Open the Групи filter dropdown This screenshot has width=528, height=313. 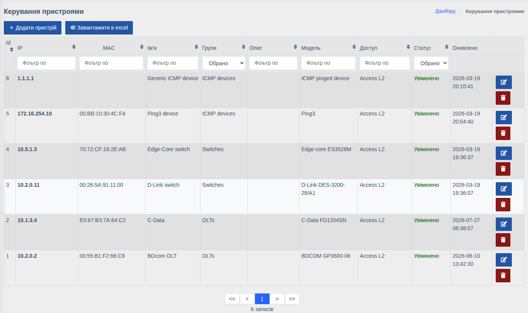click(x=224, y=63)
